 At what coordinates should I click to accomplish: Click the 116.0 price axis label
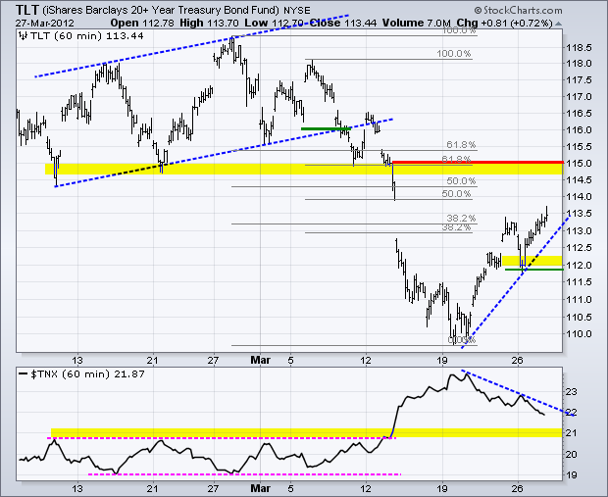tap(579, 130)
